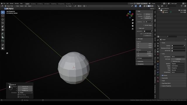The image size is (187, 105).
Task: Click the zoom view magnifier icon
Action: [133, 20]
